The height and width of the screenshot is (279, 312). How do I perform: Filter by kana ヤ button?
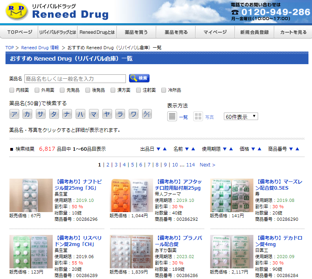107,114
